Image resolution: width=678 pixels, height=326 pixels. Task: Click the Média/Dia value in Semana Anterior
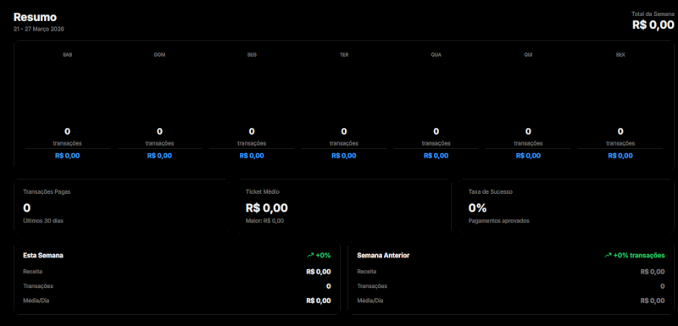(653, 301)
